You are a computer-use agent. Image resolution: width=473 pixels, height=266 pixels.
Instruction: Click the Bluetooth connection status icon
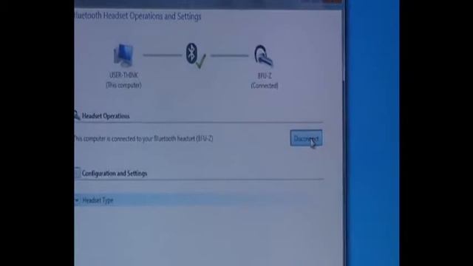[196, 56]
